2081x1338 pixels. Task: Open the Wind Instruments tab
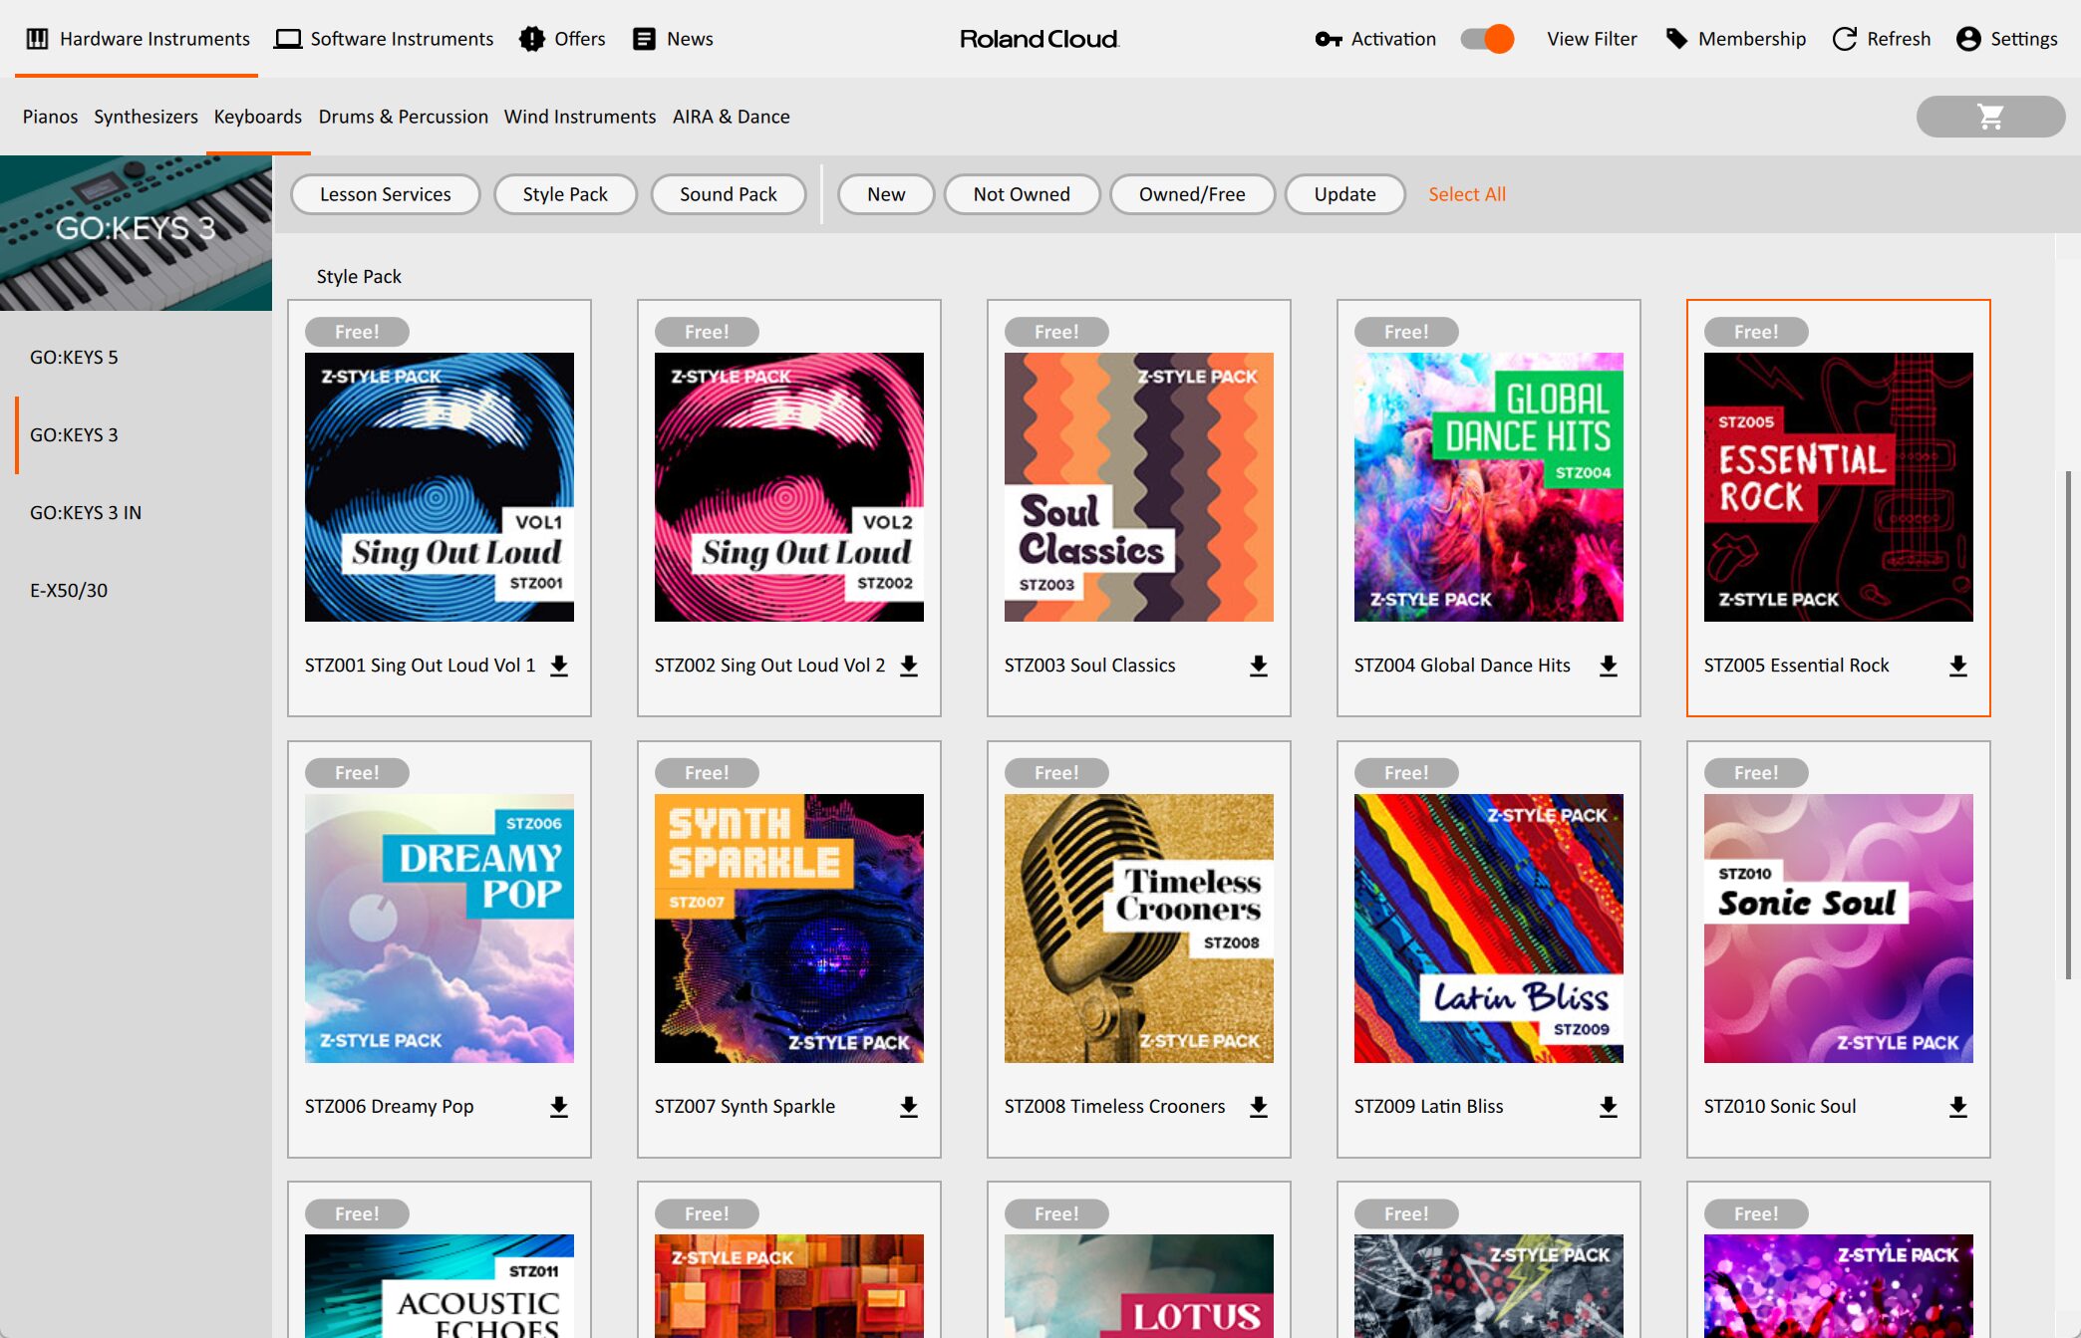click(580, 117)
